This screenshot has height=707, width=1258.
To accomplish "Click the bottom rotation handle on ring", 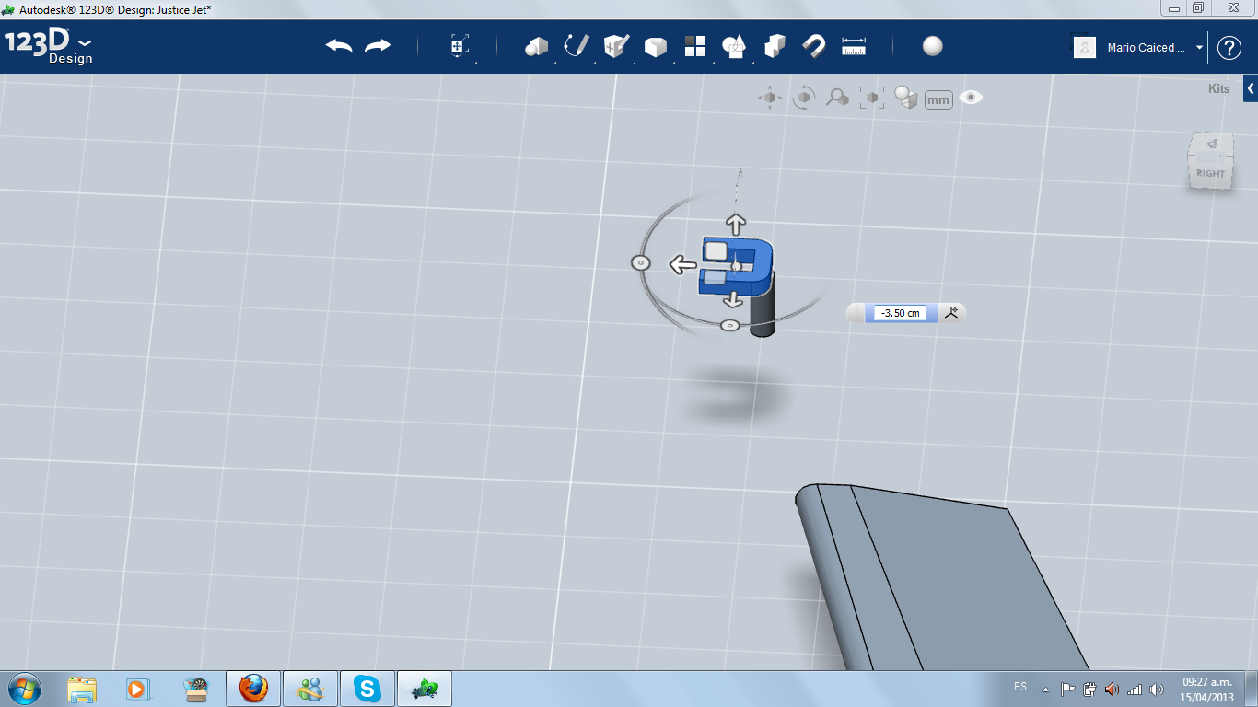I will click(x=729, y=326).
